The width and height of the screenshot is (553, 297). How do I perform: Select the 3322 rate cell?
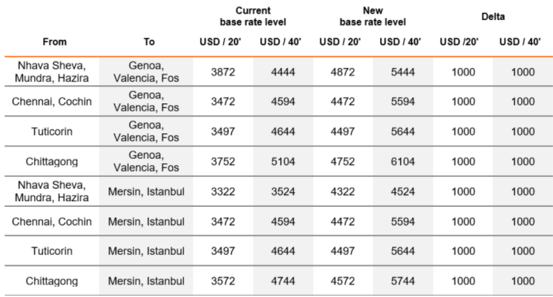tap(222, 192)
